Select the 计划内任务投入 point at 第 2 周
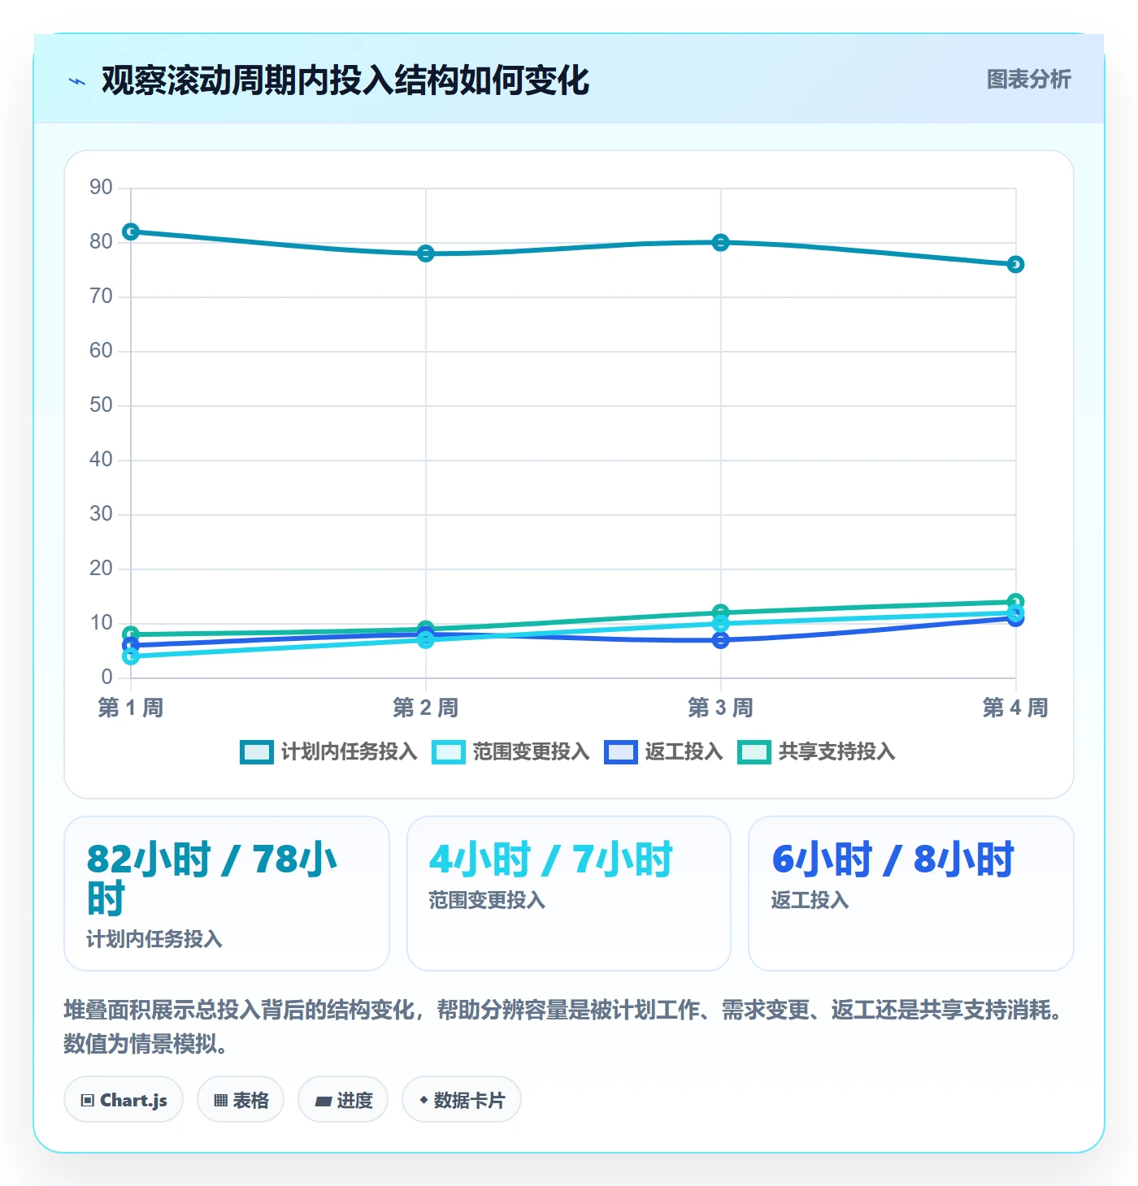1138x1186 pixels. (426, 253)
